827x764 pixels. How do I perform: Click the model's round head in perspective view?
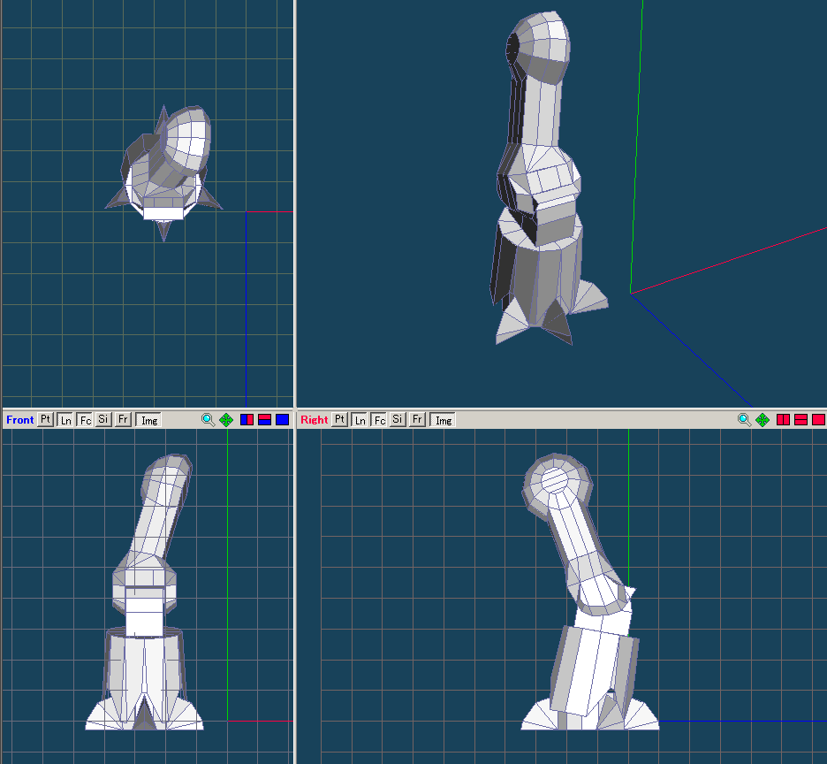tap(541, 44)
